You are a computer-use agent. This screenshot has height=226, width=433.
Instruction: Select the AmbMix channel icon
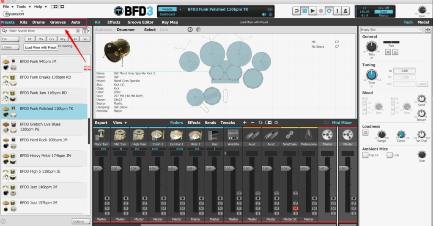tap(233, 135)
